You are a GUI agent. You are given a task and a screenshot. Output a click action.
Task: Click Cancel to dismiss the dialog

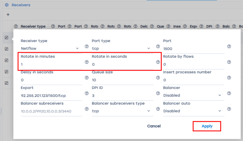pyautogui.click(x=154, y=126)
